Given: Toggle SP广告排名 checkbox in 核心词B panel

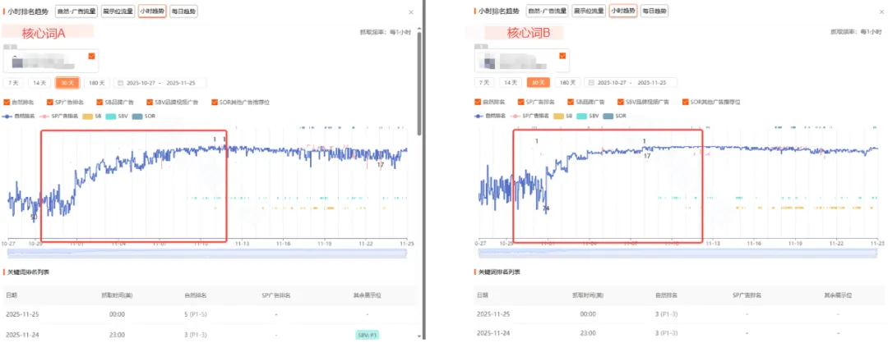Looking at the screenshot, I should [521, 103].
